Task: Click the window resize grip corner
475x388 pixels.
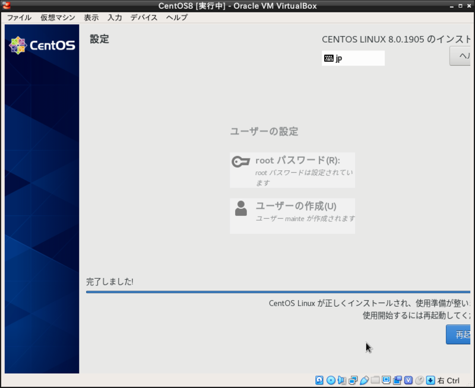Action: pos(471,383)
